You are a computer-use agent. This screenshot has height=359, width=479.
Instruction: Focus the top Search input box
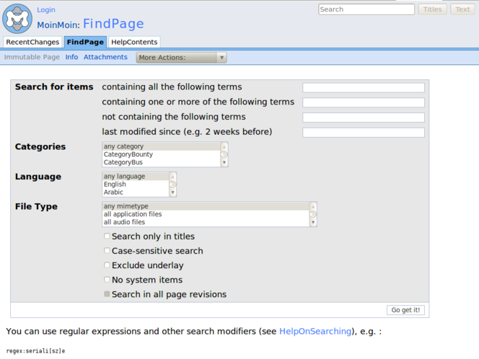[366, 9]
